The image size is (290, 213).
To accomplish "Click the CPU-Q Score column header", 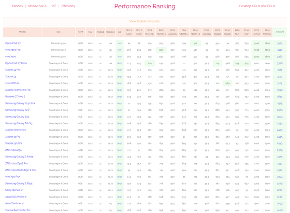I will coord(129,32).
